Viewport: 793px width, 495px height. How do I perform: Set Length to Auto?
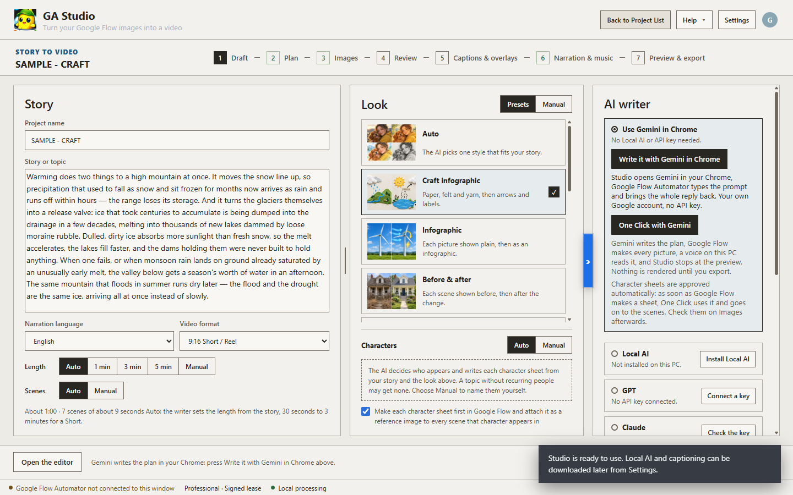coord(73,367)
